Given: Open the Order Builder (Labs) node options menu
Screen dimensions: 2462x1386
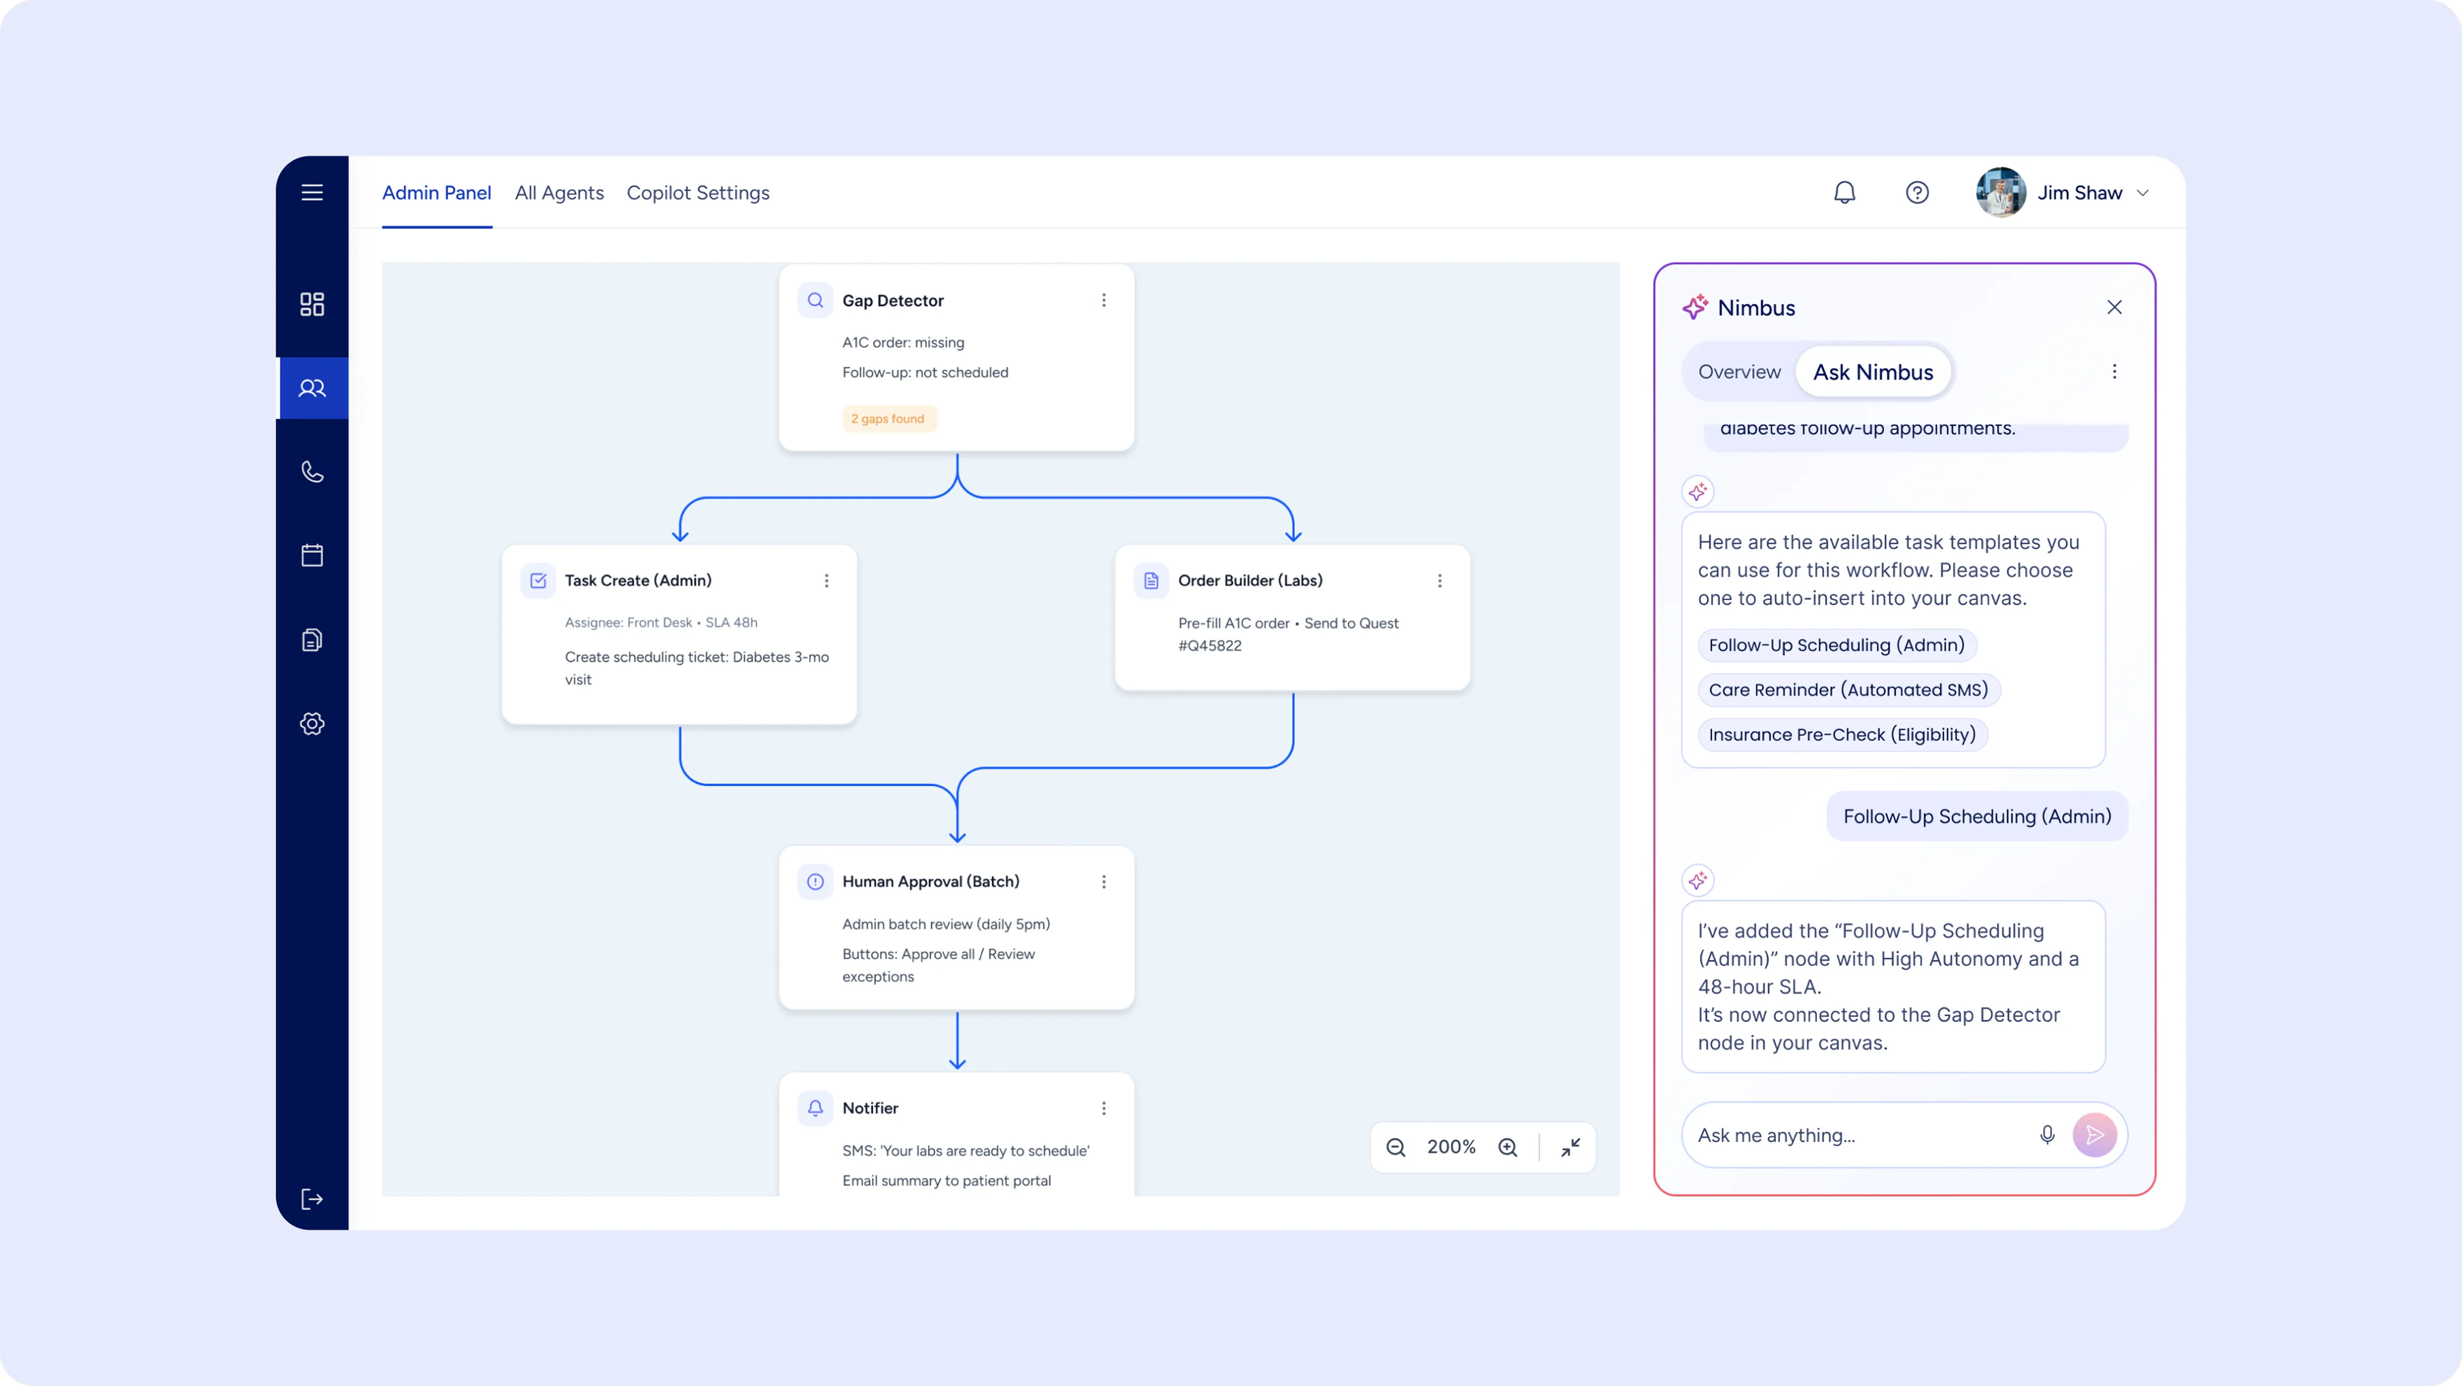Looking at the screenshot, I should [x=1440, y=580].
